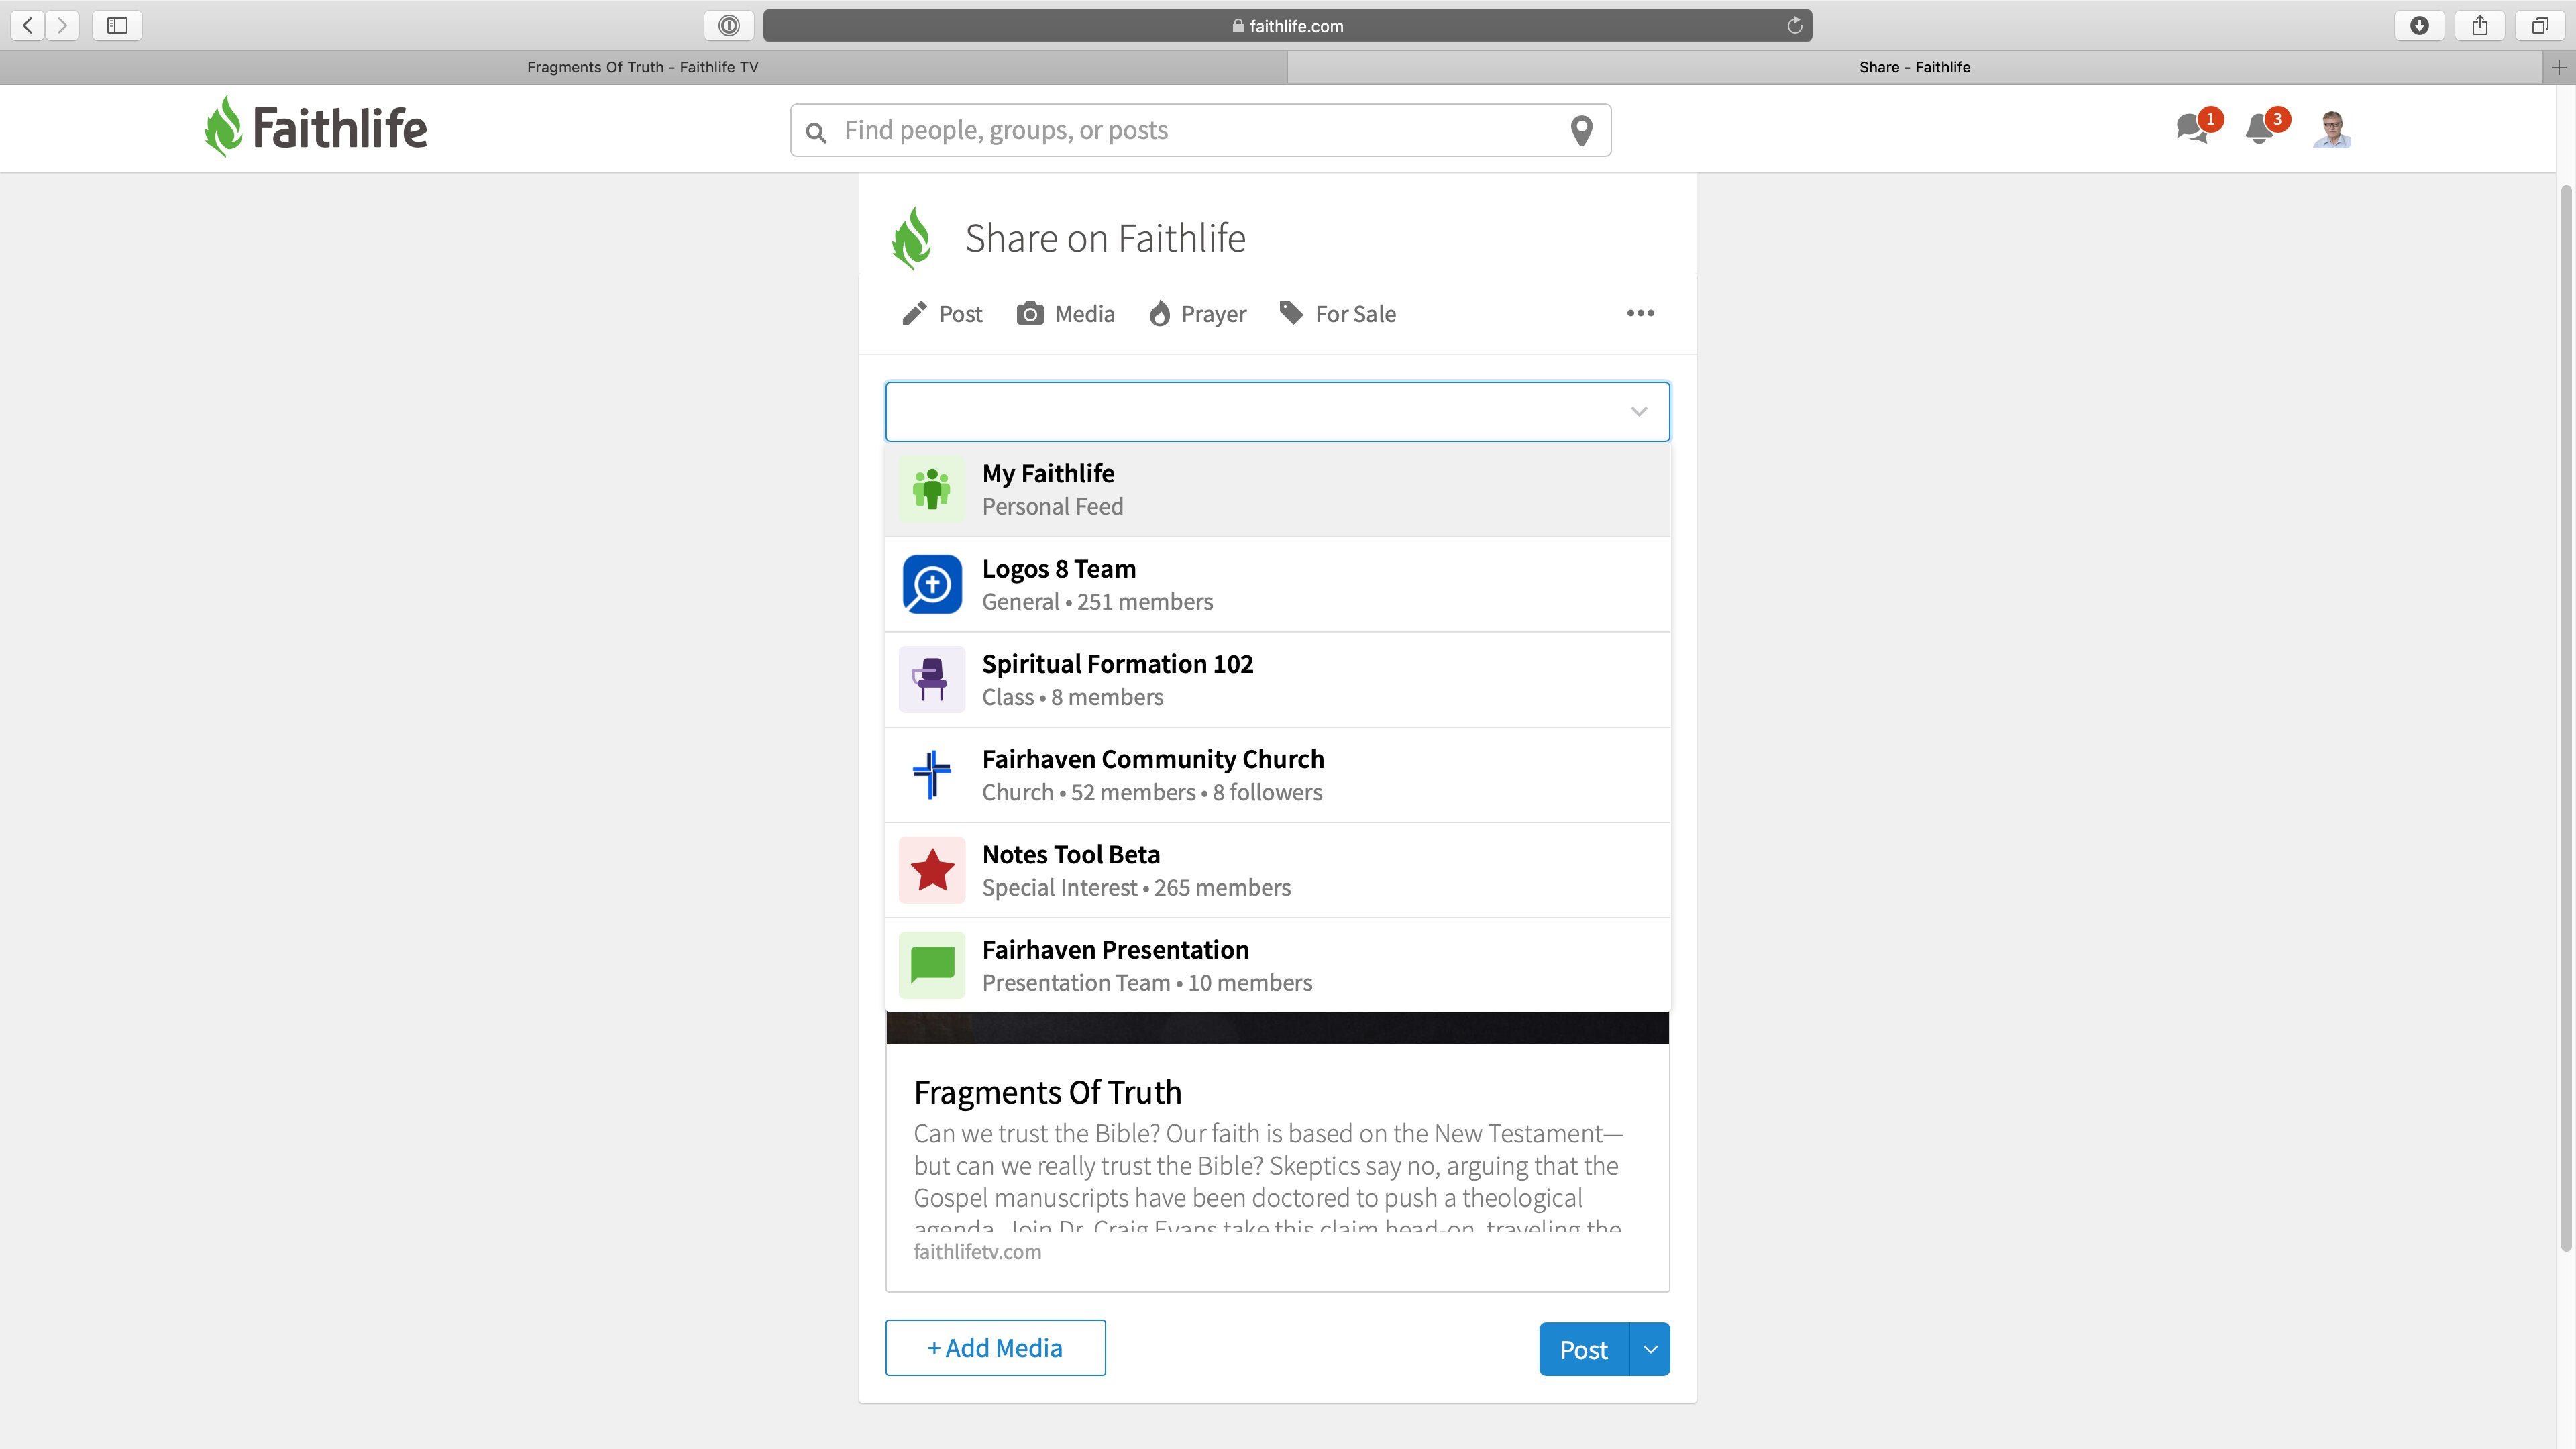The width and height of the screenshot is (2576, 1449).
Task: Click the Prayer flame icon
Action: 1159,313
